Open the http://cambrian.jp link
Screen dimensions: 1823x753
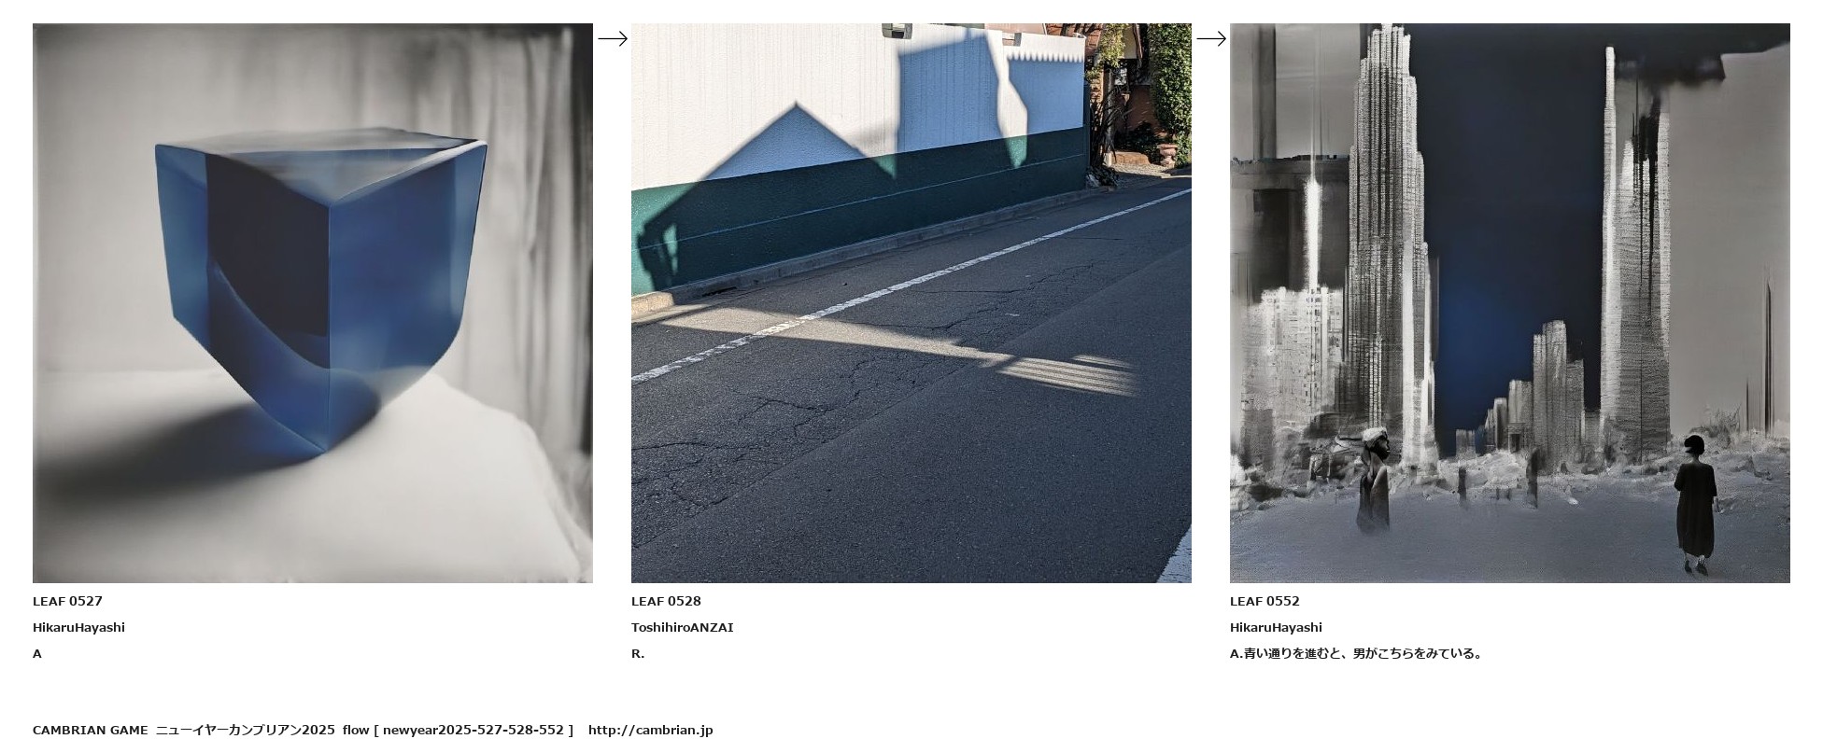click(x=650, y=730)
